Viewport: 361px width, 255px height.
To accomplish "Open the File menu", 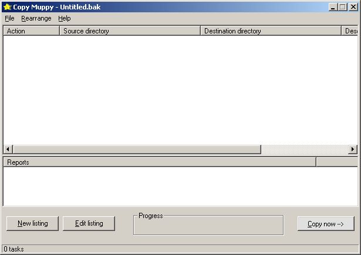I will pos(9,18).
